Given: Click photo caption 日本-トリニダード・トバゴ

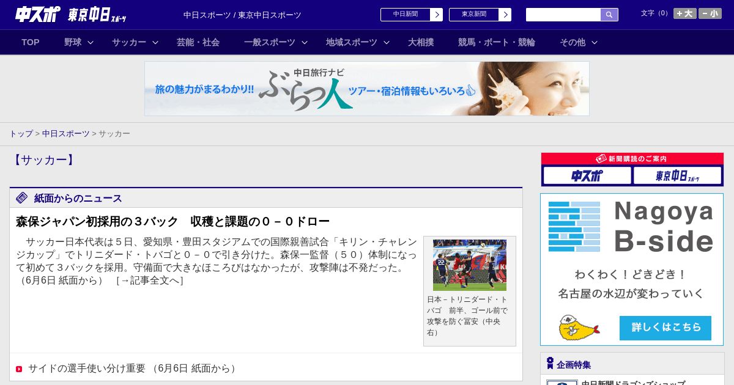Looking at the screenshot, I should click(467, 316).
